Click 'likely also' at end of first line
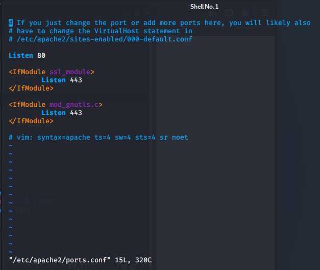This screenshot has height=270, width=320. click(x=288, y=22)
